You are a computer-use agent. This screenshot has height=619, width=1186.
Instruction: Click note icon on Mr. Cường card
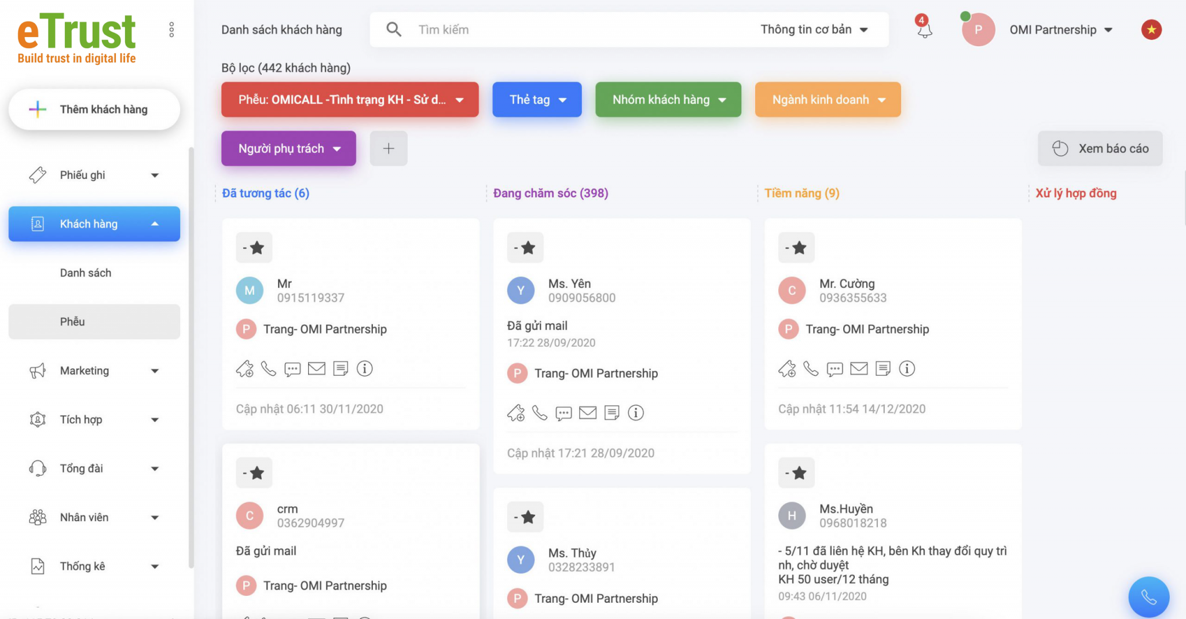[883, 369]
